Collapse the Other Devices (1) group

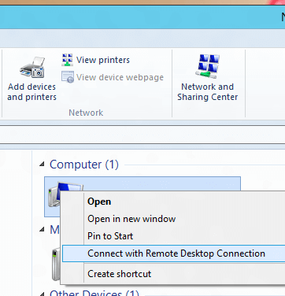click(42, 294)
